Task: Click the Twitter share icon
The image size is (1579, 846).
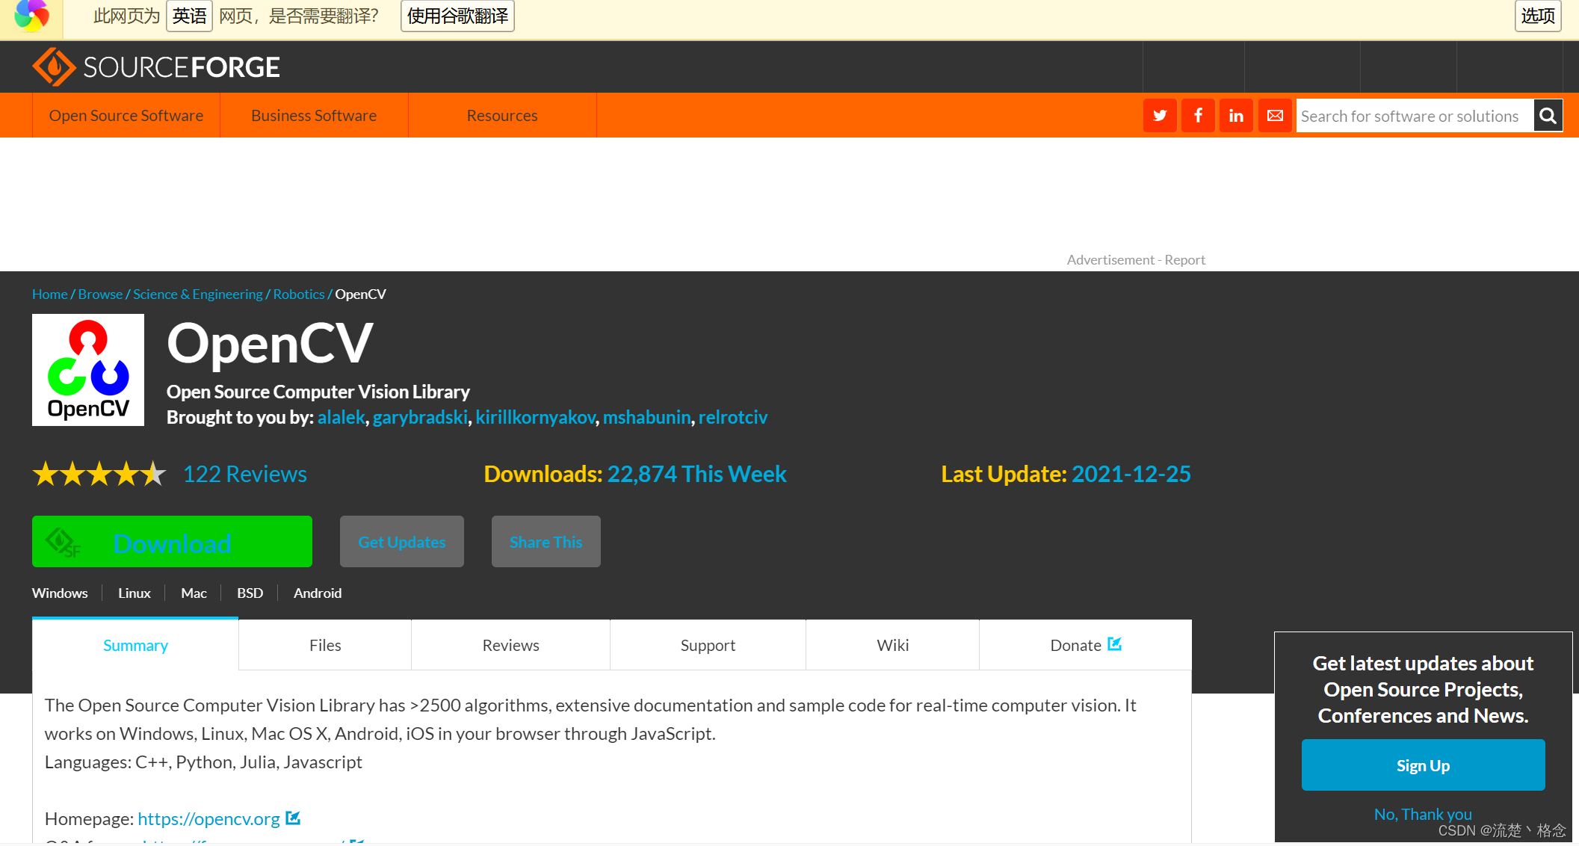Action: point(1160,116)
